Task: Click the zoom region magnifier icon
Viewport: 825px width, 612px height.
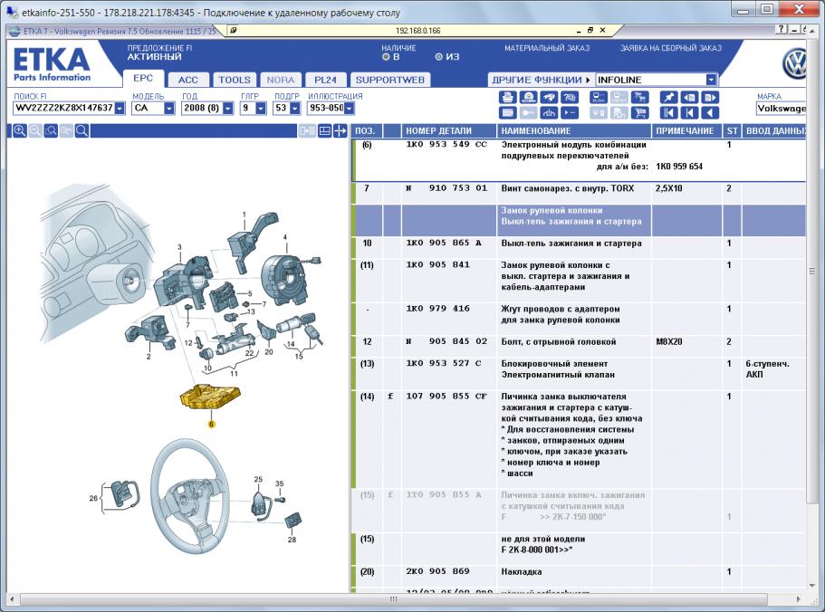Action: [51, 131]
